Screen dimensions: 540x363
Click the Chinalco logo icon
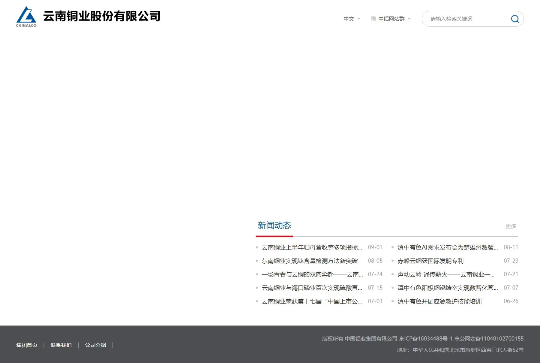(x=26, y=17)
